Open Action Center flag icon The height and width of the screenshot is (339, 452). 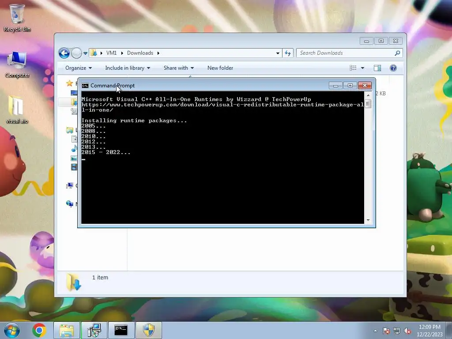[386, 331]
